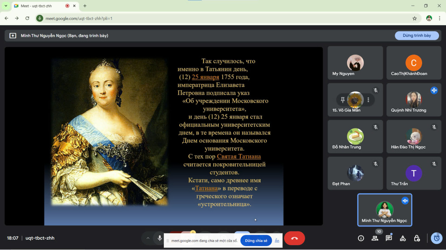Select Đạt Phan participant tile
The height and width of the screenshot is (250, 446).
pyautogui.click(x=355, y=174)
